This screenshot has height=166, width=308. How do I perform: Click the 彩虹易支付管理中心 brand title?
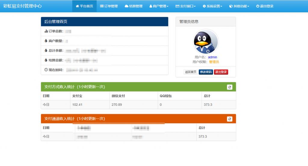coord(23,6)
